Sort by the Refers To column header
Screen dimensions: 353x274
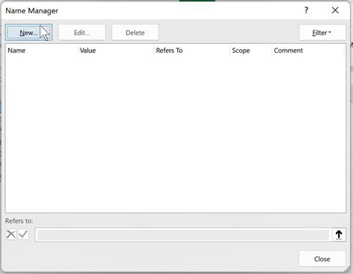[191, 50]
